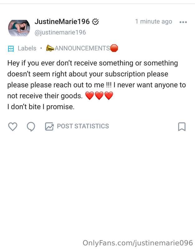Screen dimensions: 195x249
Task: Click the OnlyFans.com/justinemarie096 watermark
Action: click(137, 243)
